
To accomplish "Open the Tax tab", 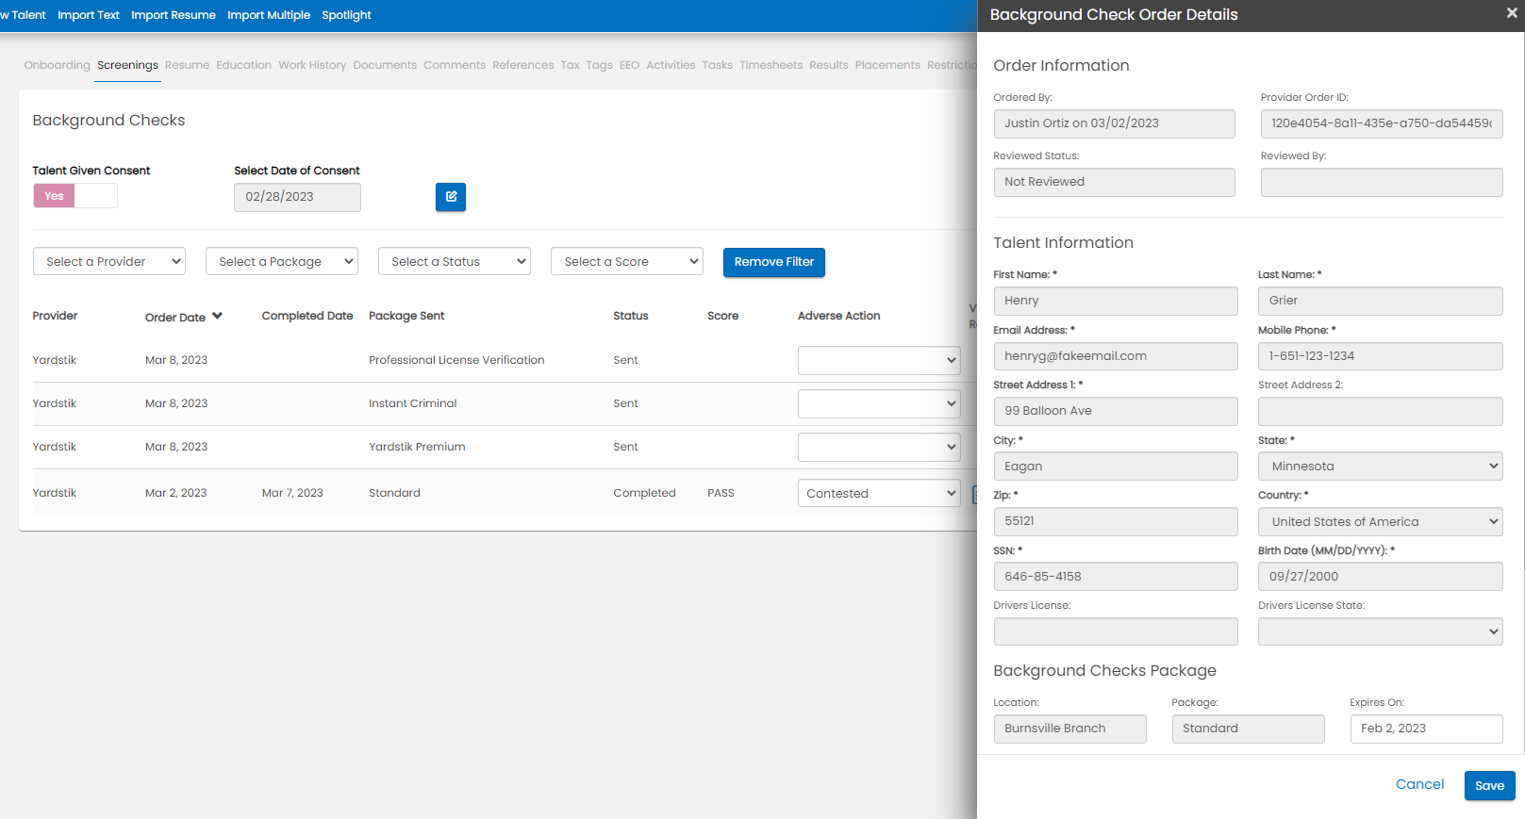I will [570, 65].
